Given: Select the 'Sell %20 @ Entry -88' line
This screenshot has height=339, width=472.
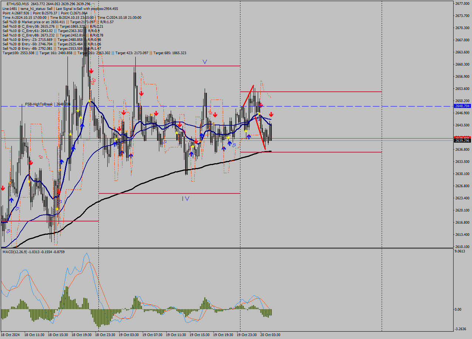Looking at the screenshot, I should pos(52,48).
